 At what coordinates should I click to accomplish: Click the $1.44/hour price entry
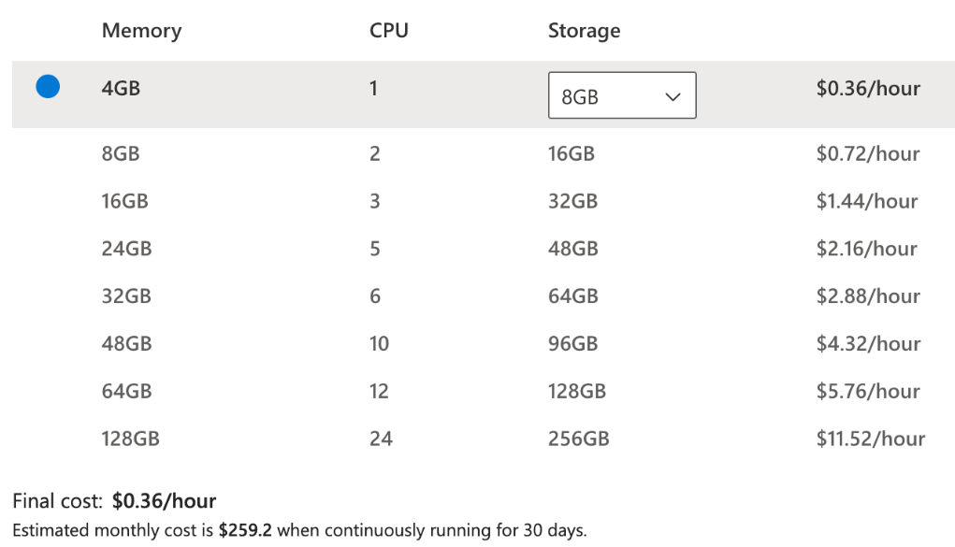[867, 201]
